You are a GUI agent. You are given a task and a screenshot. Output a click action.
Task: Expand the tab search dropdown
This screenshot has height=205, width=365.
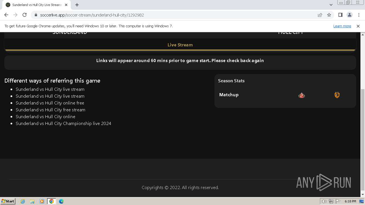point(331,5)
